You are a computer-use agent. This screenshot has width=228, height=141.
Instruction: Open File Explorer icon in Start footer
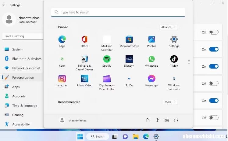pyautogui.click(x=166, y=120)
